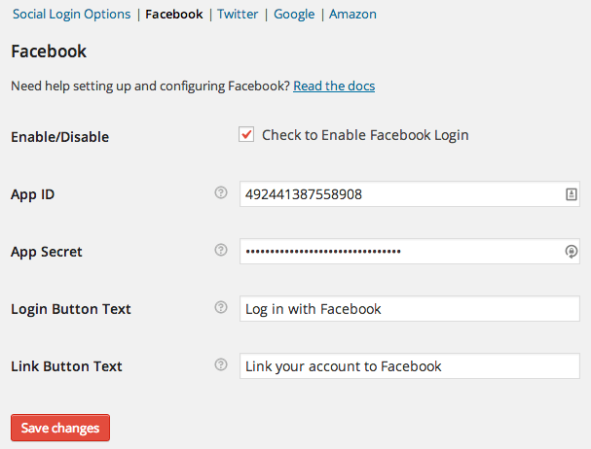
Task: Click the Login Button Text field
Action: point(409,309)
